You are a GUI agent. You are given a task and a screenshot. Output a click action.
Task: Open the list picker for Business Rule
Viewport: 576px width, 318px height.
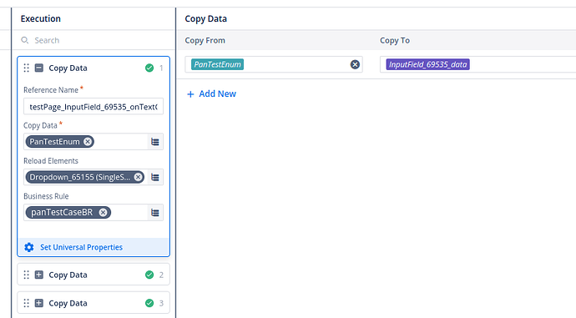155,213
